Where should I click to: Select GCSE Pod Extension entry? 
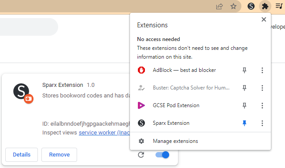(x=176, y=105)
